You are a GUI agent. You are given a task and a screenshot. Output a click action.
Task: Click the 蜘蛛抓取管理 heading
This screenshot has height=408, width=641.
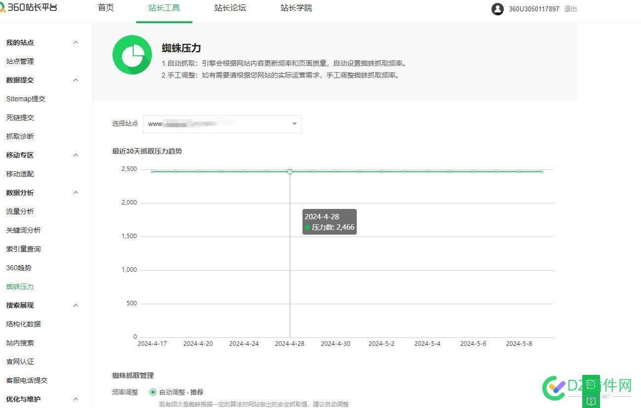[x=133, y=375]
